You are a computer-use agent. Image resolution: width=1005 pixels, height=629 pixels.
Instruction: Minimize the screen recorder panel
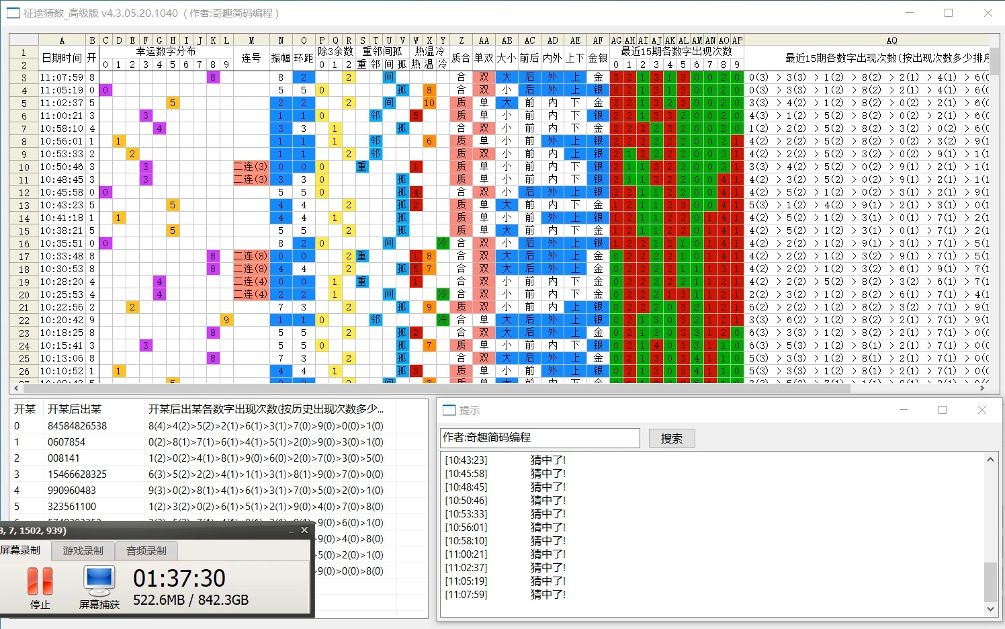click(x=292, y=531)
